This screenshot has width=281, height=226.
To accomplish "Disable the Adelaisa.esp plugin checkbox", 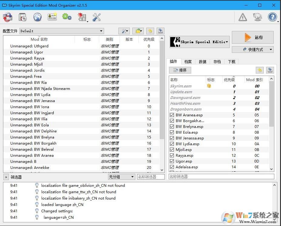I will point(172,167).
